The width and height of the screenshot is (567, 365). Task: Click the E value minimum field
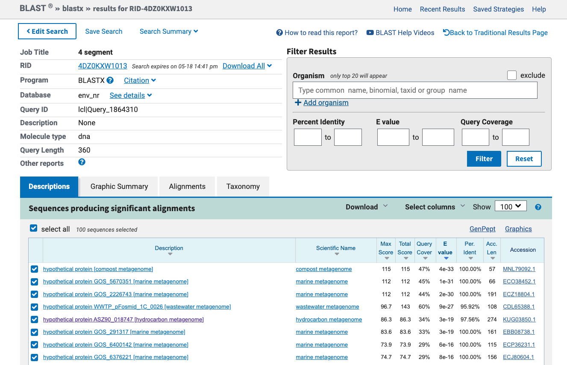click(393, 137)
